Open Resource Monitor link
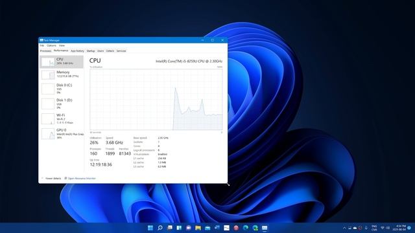The image size is (415, 233). click(82, 179)
